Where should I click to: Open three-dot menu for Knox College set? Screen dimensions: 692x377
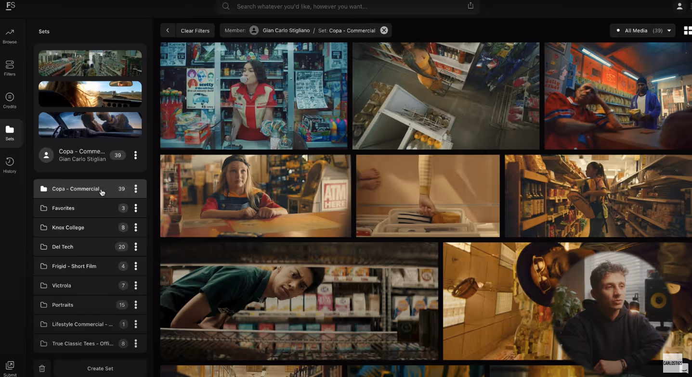tap(136, 227)
